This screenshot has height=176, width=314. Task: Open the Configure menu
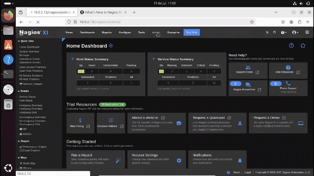point(125,32)
